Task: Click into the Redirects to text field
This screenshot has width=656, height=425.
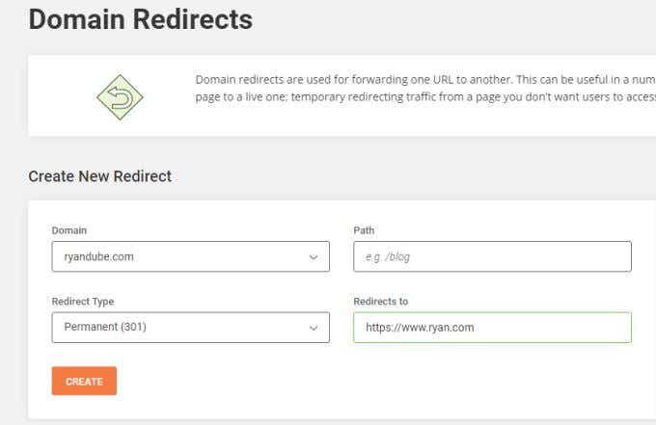Action: (492, 327)
